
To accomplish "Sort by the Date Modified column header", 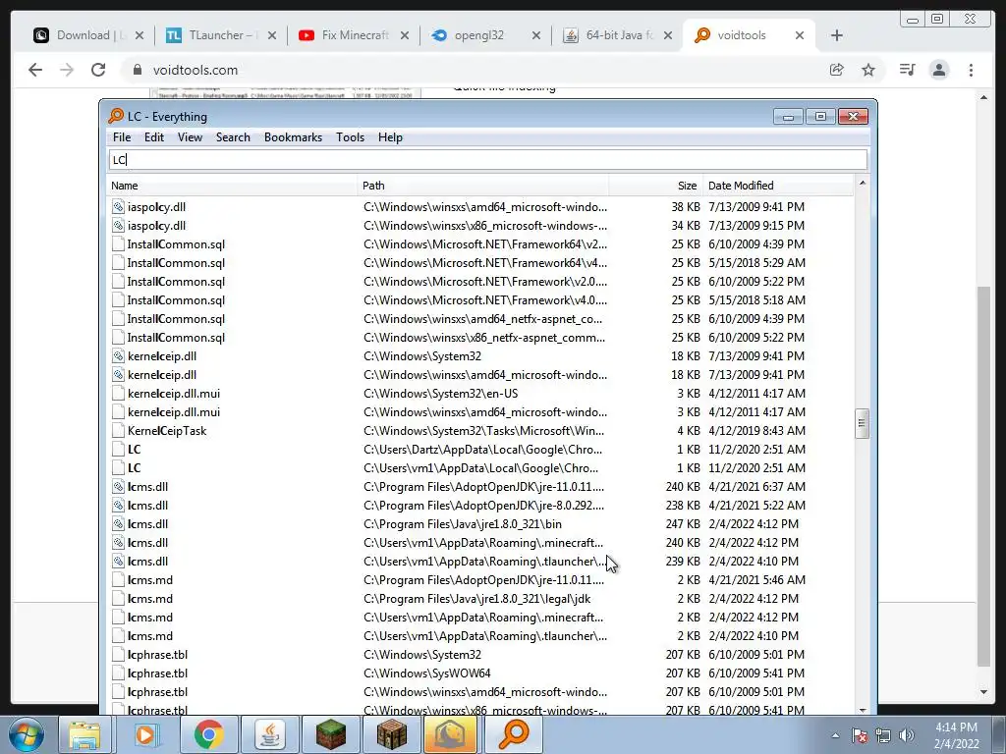I will 778,186.
